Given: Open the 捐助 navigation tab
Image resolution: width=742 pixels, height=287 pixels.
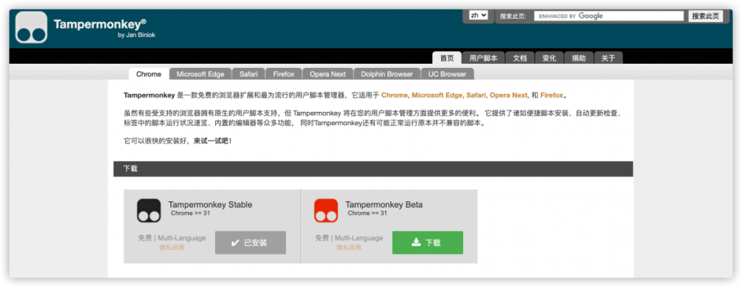Looking at the screenshot, I should click(x=578, y=58).
